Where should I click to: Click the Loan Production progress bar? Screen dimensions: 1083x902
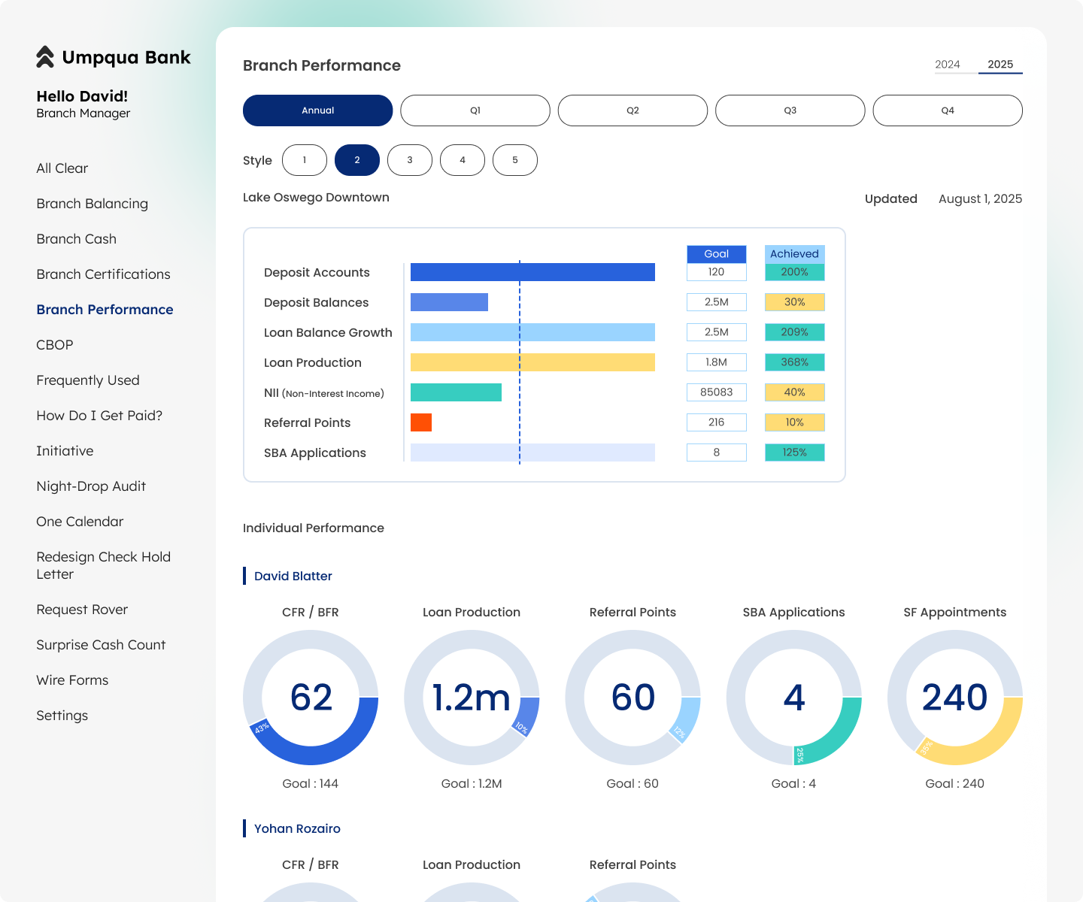click(532, 362)
